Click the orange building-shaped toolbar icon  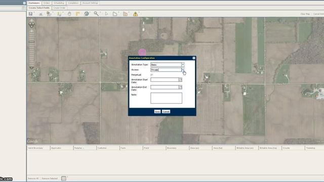point(125,14)
